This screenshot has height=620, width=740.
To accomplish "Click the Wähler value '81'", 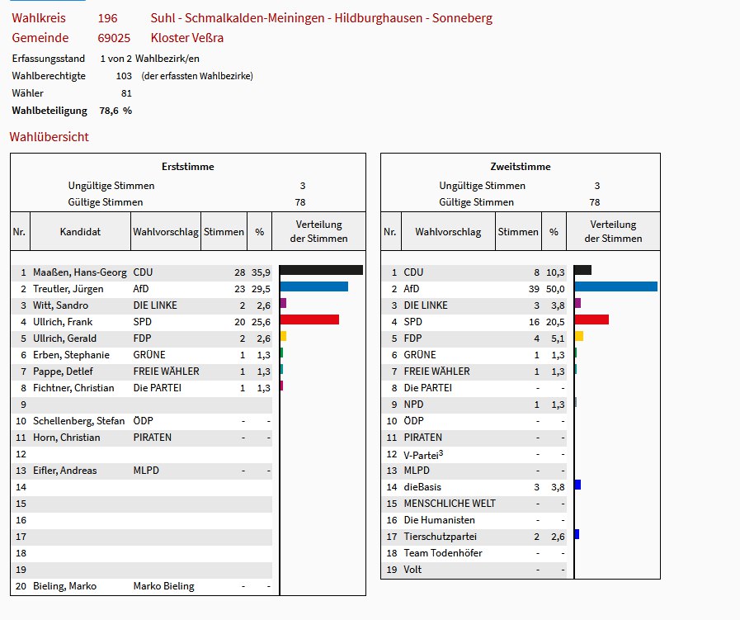I will pyautogui.click(x=126, y=93).
